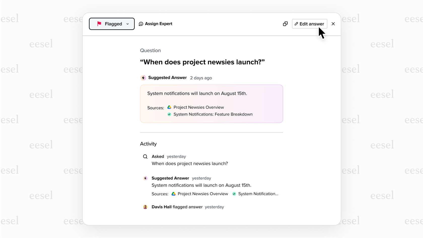Click the pencil icon inside Edit answer

(x=296, y=24)
